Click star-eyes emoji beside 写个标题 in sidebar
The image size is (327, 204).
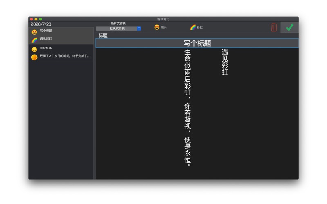tap(34, 32)
